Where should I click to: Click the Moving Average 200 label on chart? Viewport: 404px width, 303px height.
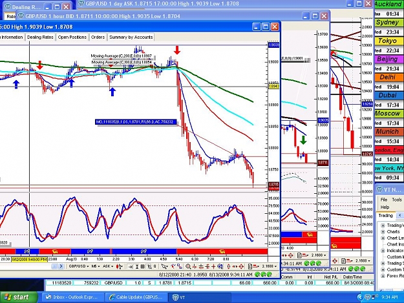pyautogui.click(x=122, y=56)
